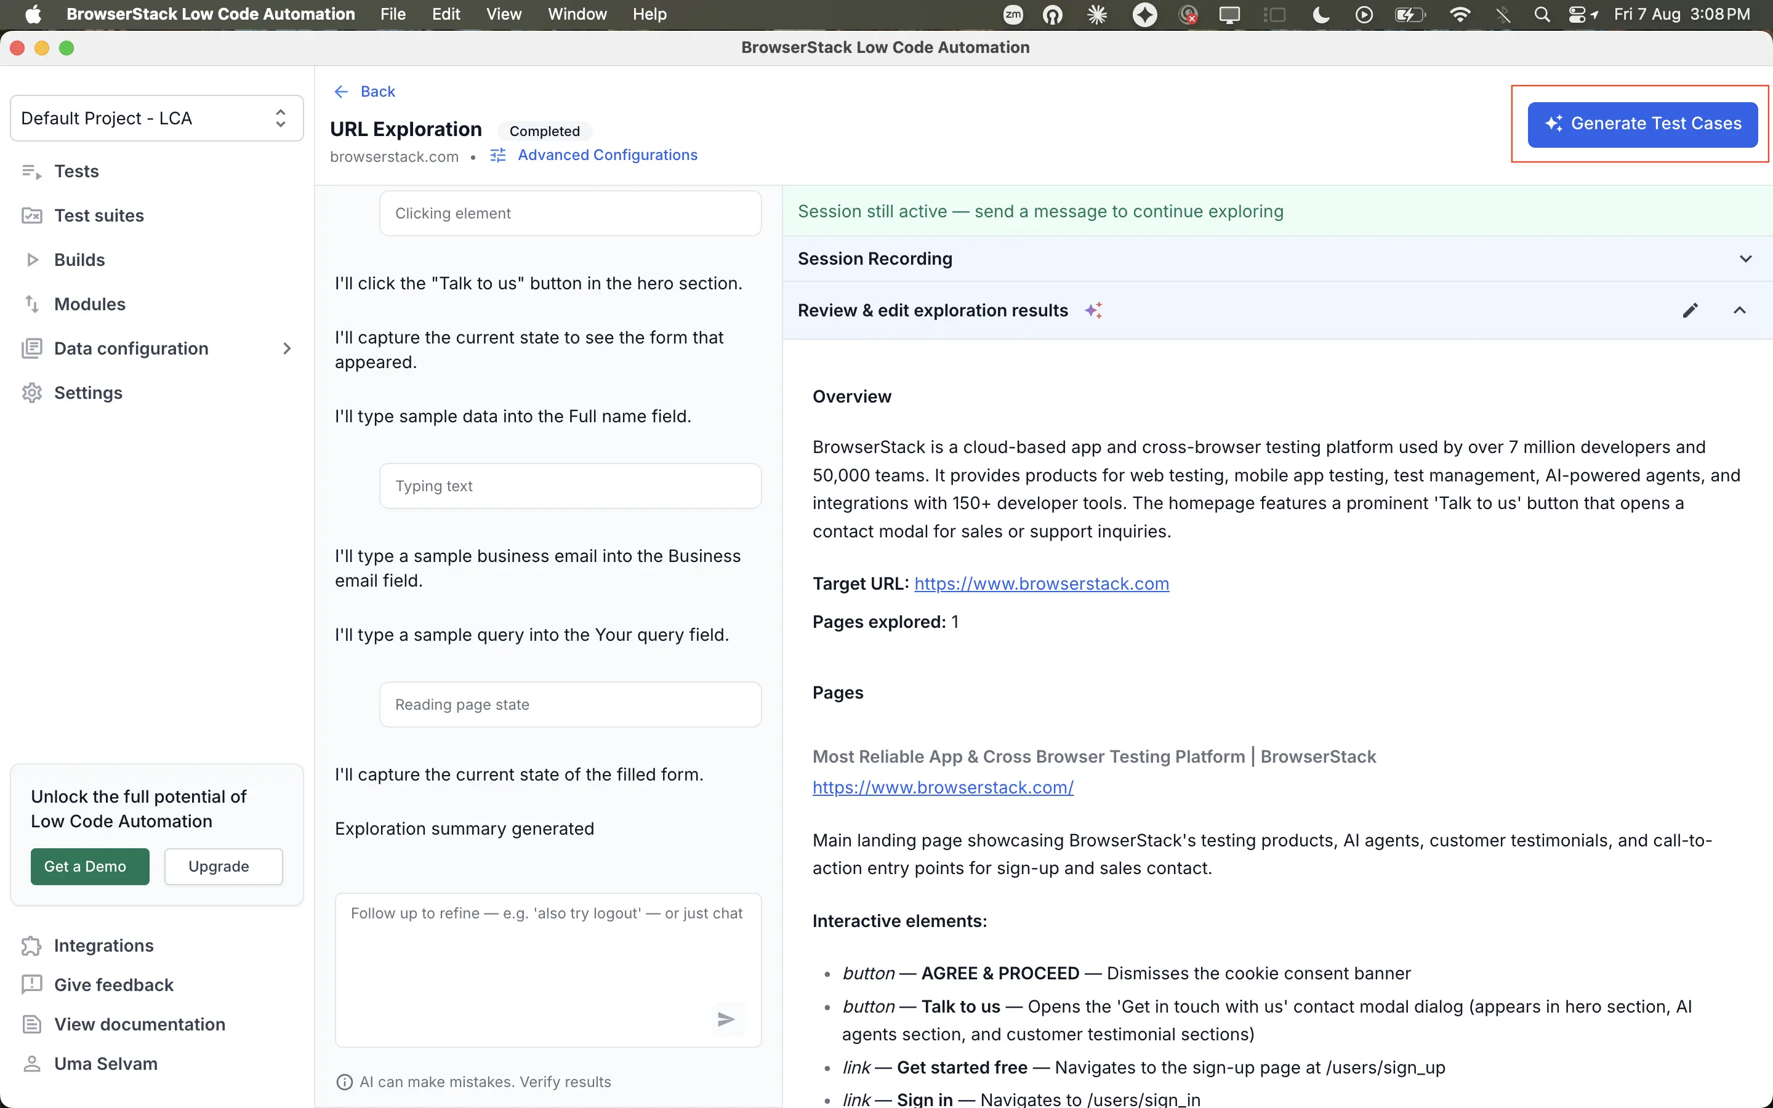Open the Help menu

tap(650, 15)
